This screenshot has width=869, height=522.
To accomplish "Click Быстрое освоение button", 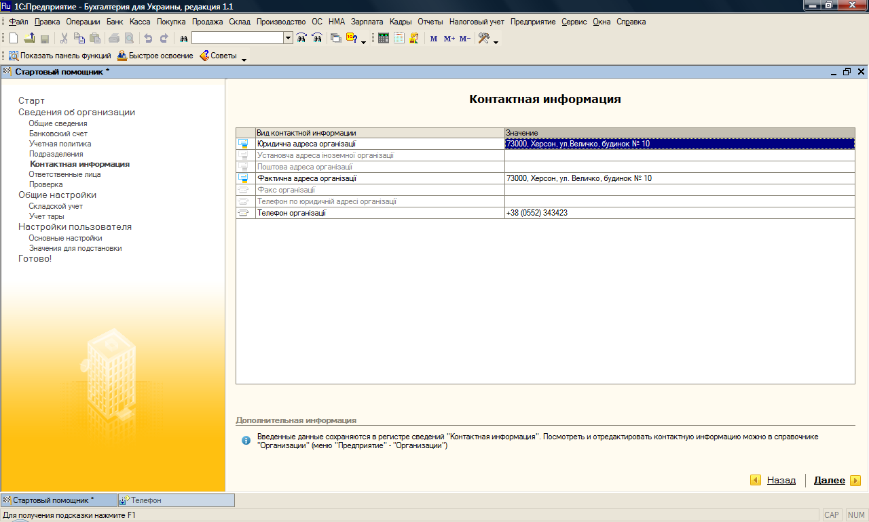I will click(x=155, y=56).
